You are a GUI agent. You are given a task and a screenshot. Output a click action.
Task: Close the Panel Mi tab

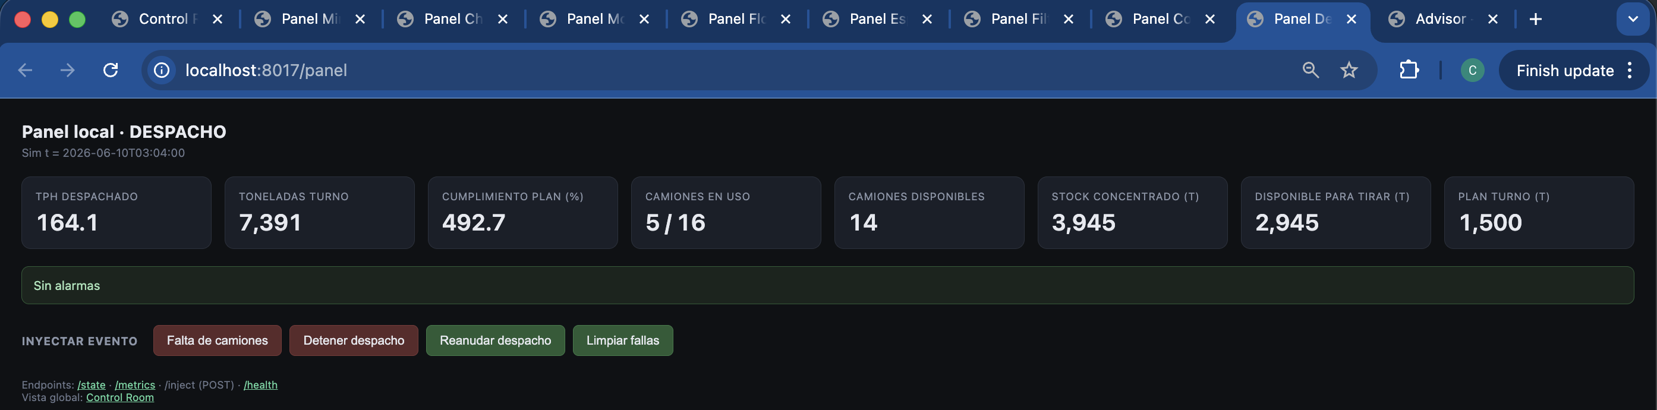360,19
